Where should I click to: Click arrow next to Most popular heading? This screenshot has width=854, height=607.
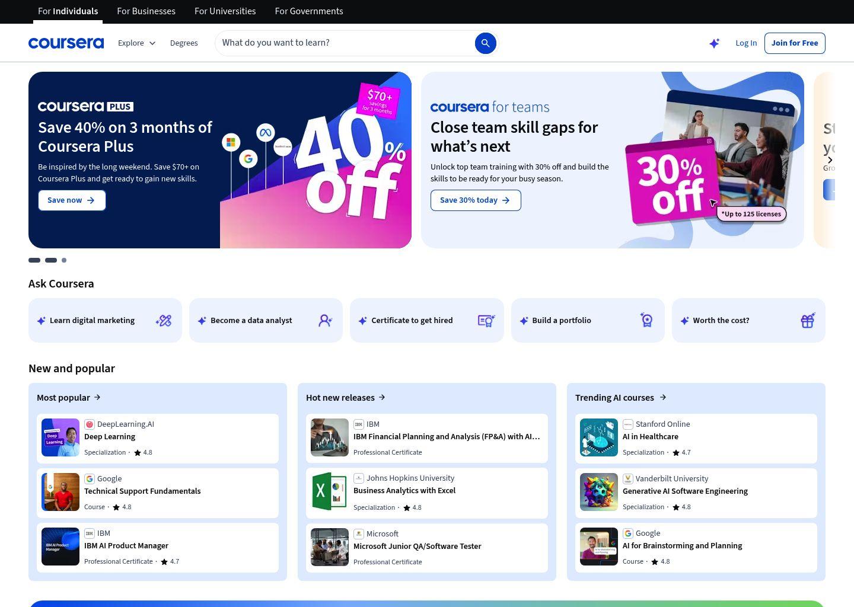click(x=97, y=397)
